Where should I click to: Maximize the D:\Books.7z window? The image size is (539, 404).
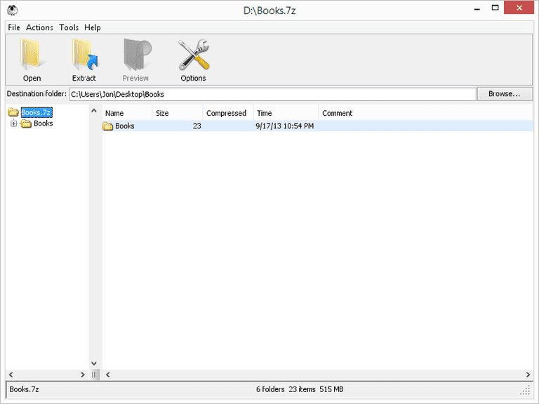(495, 8)
